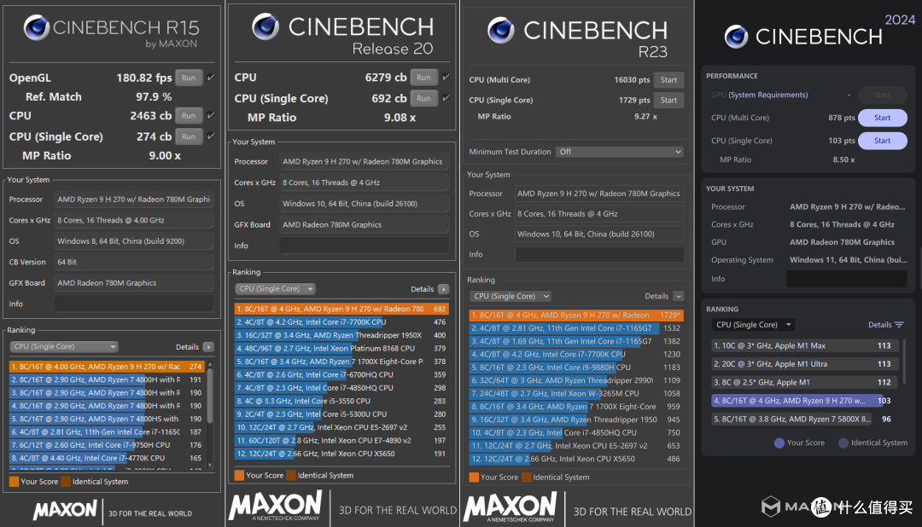Click the Info field in Cinebench R23
The width and height of the screenshot is (922, 527).
pos(600,254)
